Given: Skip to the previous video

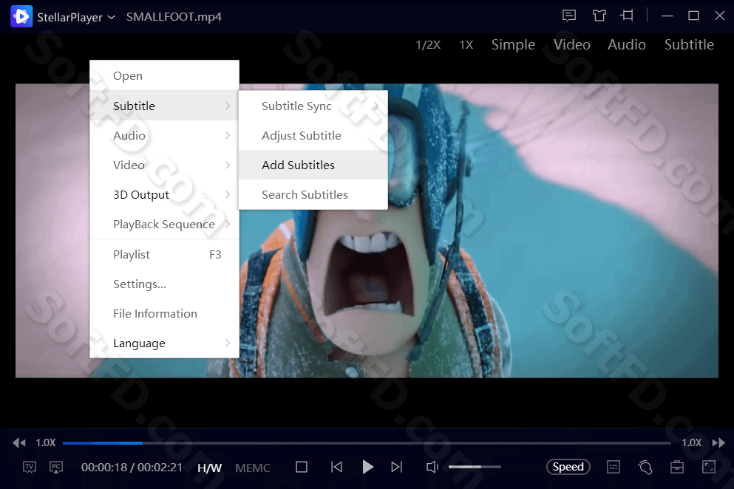Looking at the screenshot, I should click(x=336, y=467).
